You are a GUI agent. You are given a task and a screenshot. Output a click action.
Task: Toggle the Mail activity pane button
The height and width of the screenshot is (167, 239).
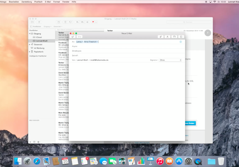tap(34, 142)
